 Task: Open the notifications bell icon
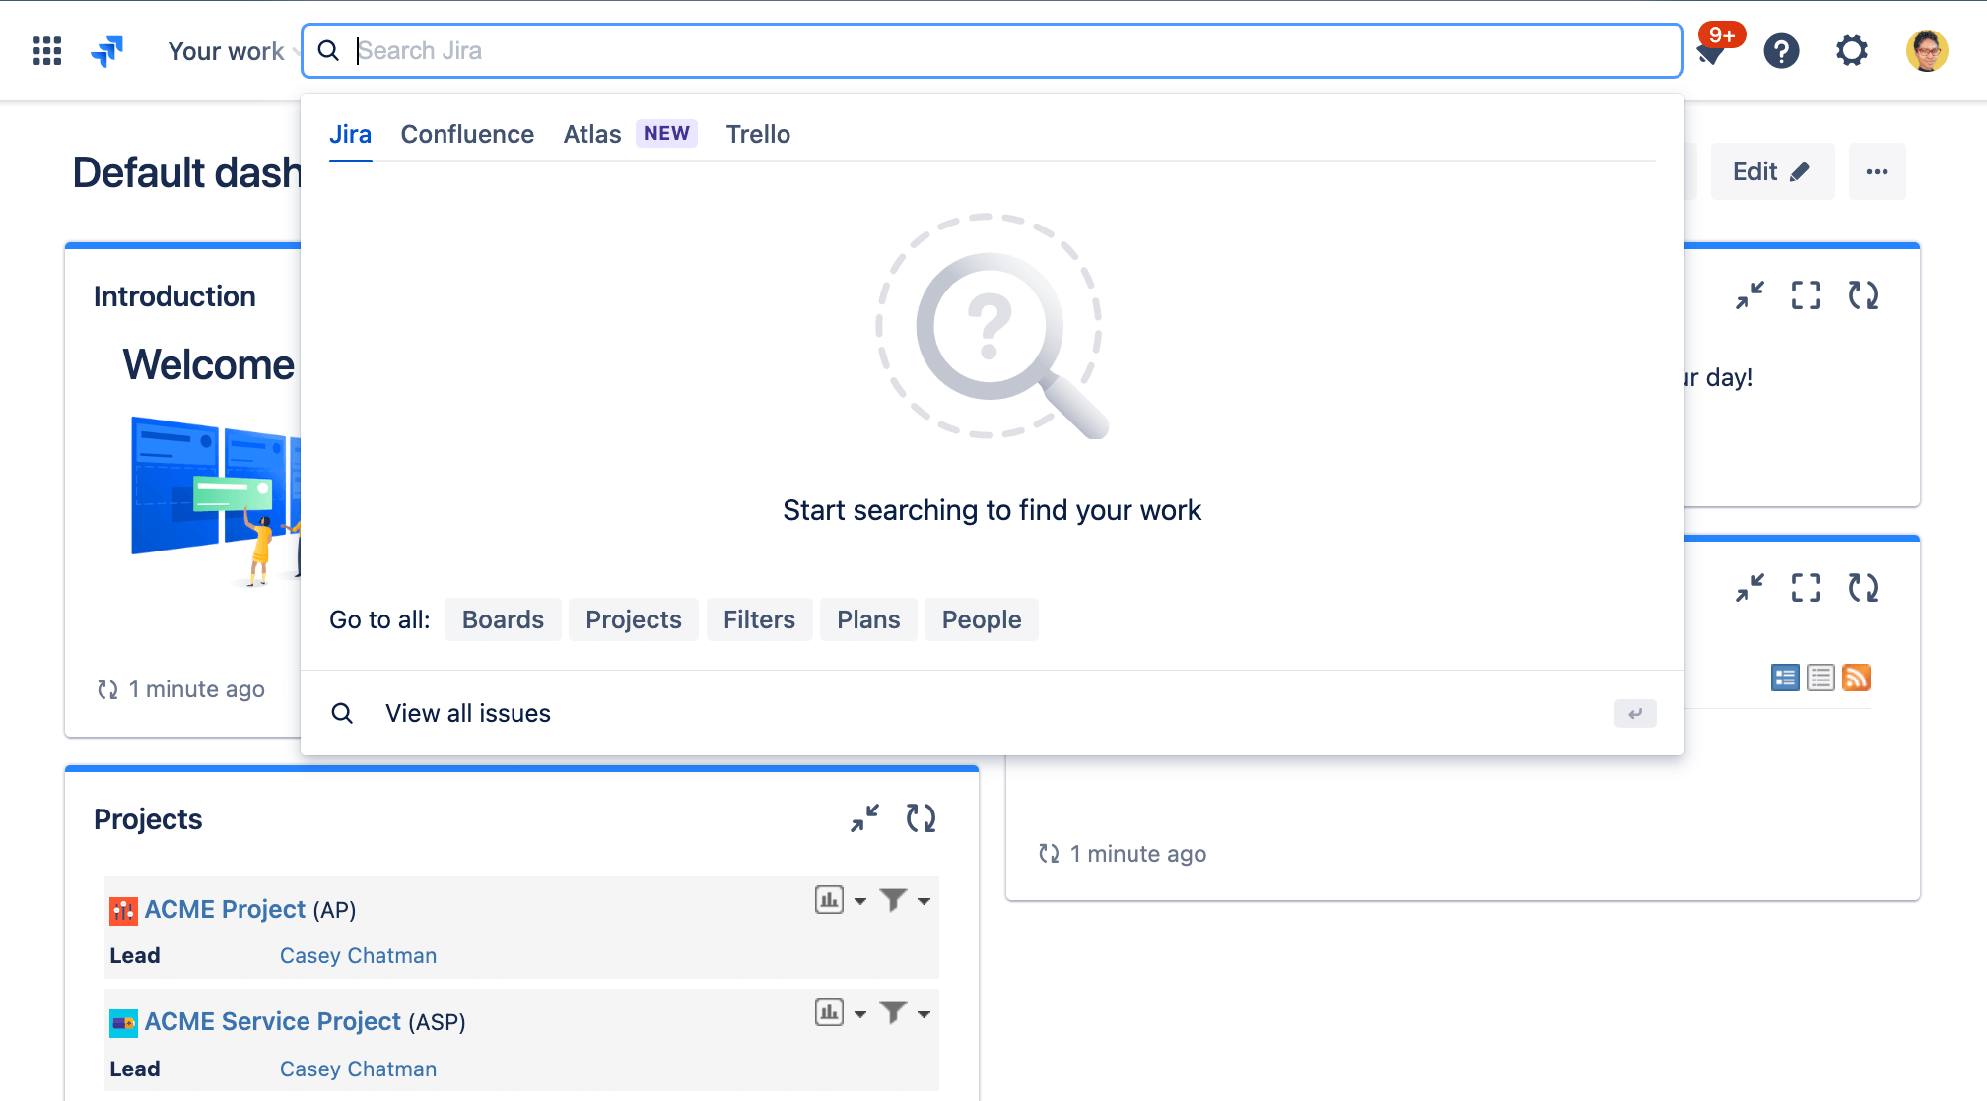pos(1712,50)
